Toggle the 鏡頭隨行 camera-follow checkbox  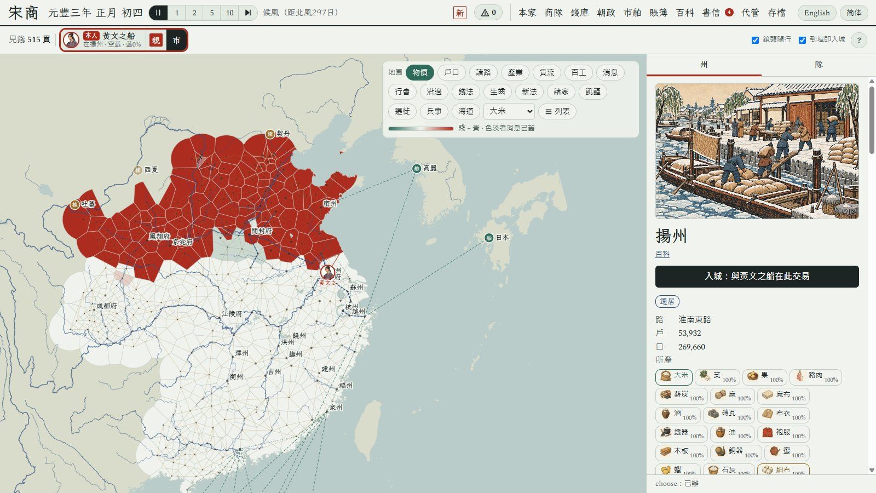click(755, 40)
